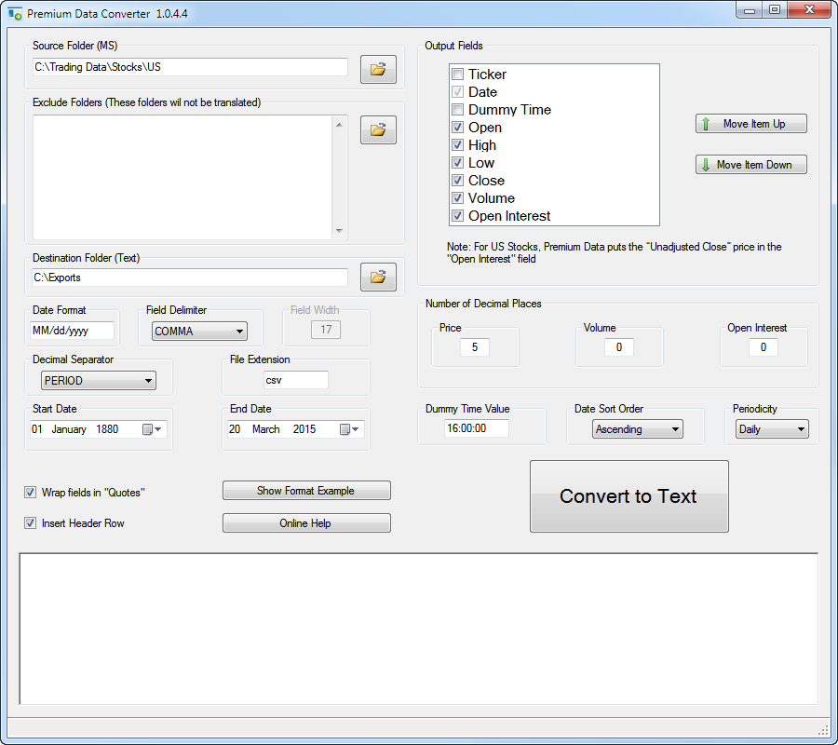Viewport: 838px width, 745px height.
Task: Click the Convert to Text button
Action: click(628, 495)
